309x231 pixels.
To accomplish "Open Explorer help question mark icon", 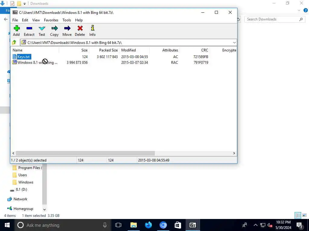I will point(306,11).
